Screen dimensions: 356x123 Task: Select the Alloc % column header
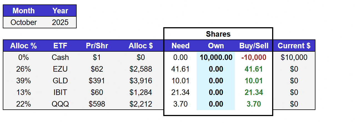(x=24, y=46)
